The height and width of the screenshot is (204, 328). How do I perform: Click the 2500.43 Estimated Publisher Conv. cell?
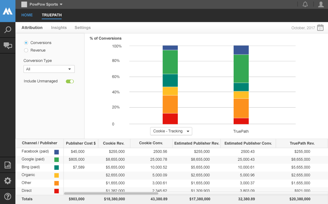pyautogui.click(x=248, y=152)
